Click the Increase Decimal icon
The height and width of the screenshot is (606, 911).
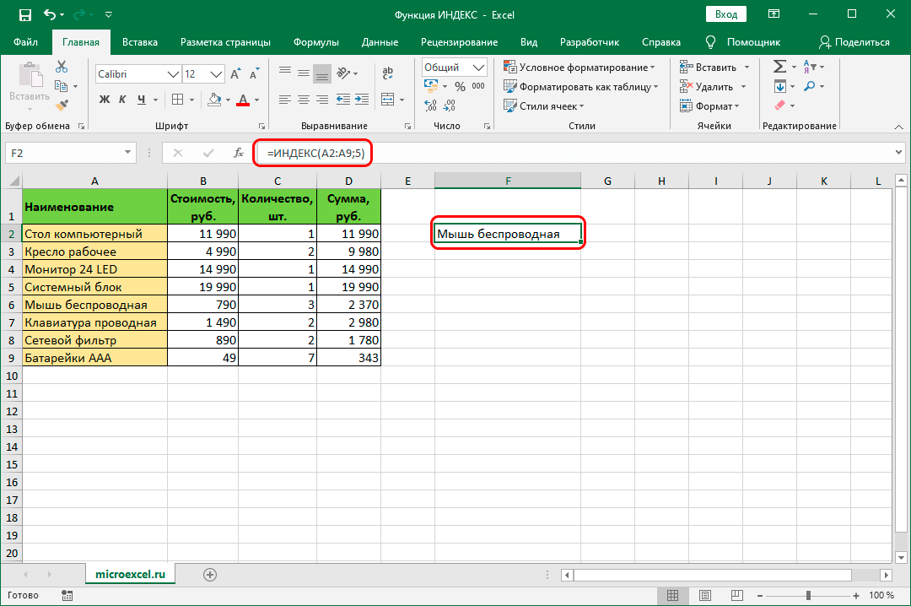point(430,106)
